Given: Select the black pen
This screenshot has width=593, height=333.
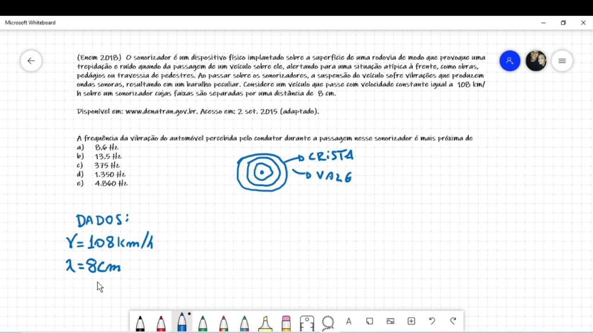Looking at the screenshot, I should [140, 322].
